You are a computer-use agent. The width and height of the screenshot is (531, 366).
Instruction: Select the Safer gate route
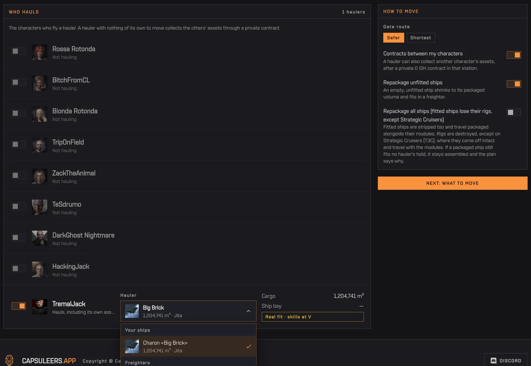[394, 38]
